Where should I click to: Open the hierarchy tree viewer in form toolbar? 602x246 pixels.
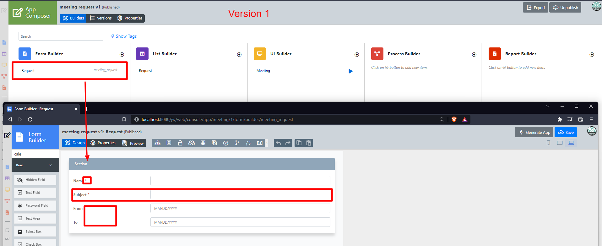[x=158, y=143]
